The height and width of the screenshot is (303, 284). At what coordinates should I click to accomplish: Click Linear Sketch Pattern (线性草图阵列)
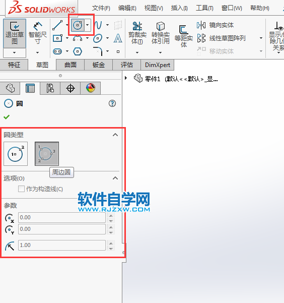tap(221, 38)
